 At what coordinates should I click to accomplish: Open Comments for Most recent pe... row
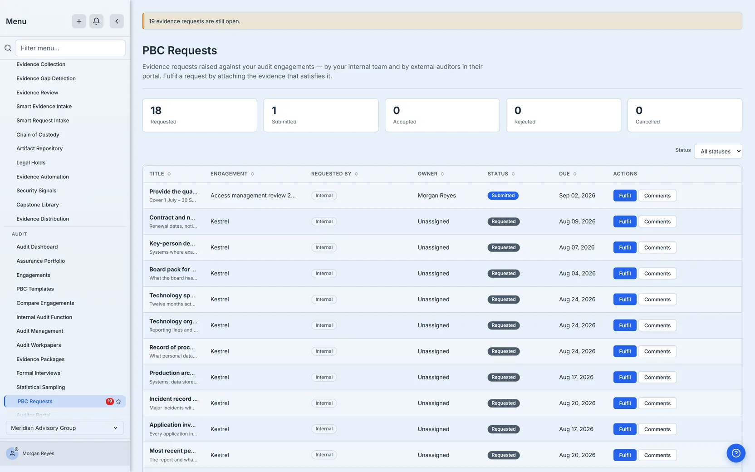[x=657, y=455]
